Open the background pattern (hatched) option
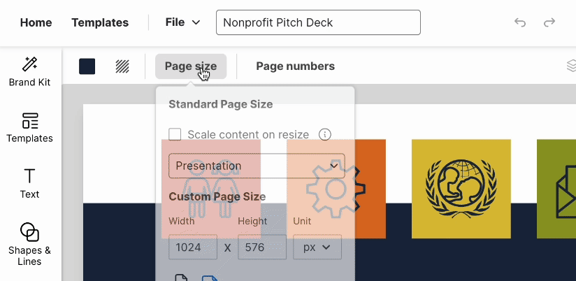This screenshot has width=576, height=281. click(122, 66)
